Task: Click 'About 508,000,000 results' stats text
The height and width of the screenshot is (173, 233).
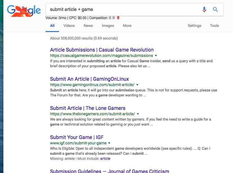Action: coord(84,38)
